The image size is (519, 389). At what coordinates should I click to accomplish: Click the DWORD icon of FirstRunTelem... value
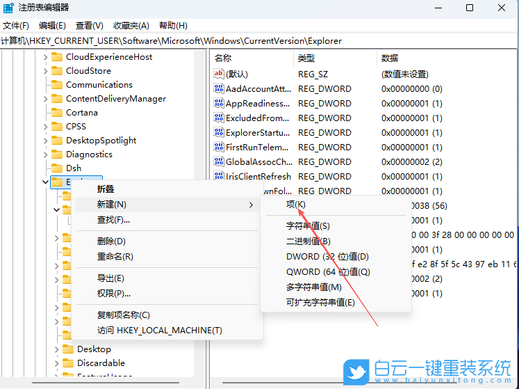pyautogui.click(x=218, y=147)
